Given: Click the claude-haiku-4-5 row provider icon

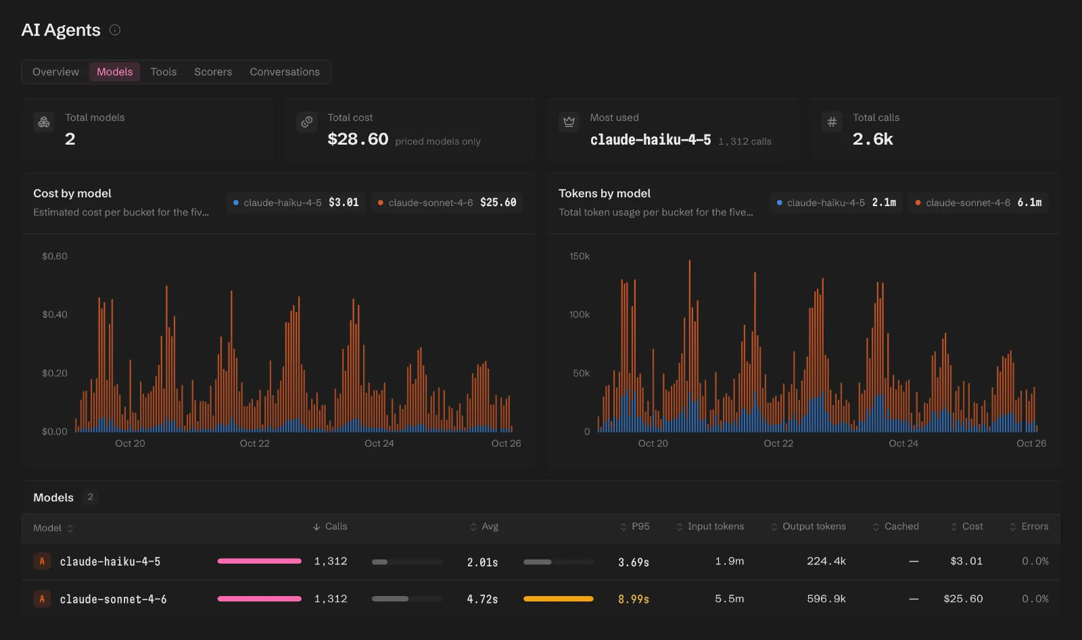Looking at the screenshot, I should point(42,561).
